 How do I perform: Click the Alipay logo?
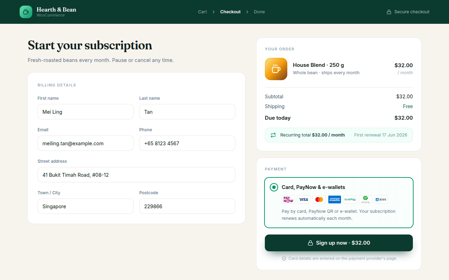tap(381, 199)
